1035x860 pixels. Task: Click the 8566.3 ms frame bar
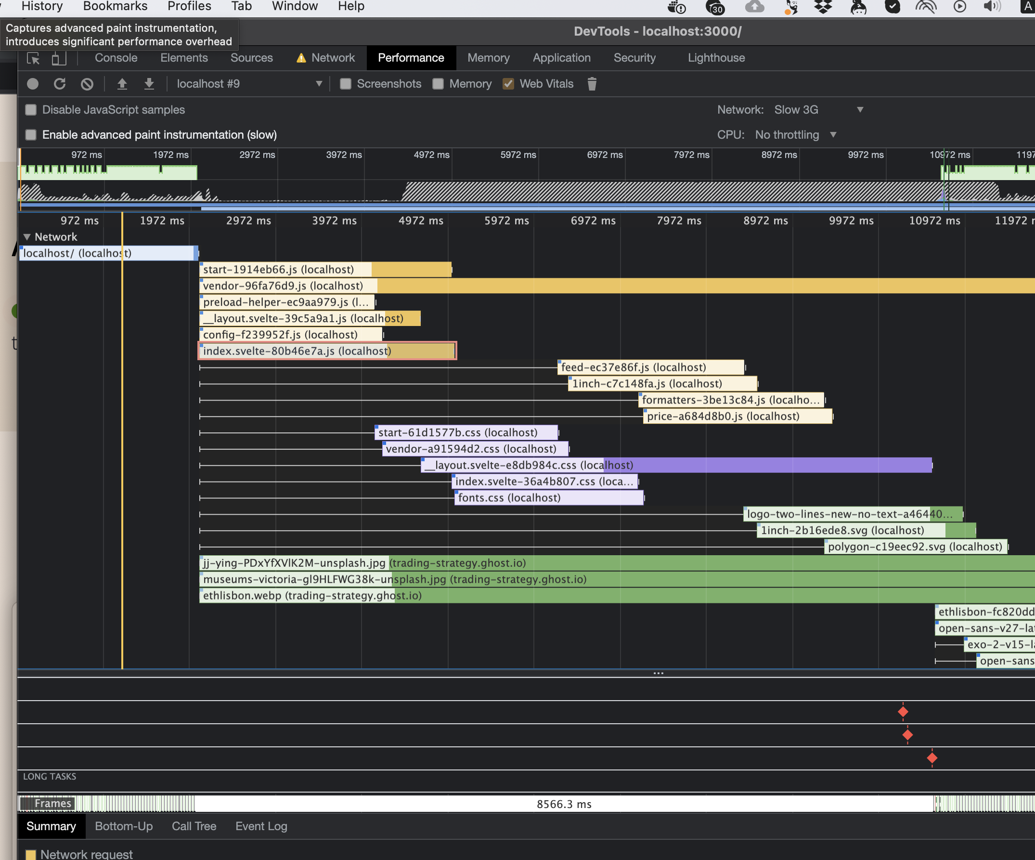(564, 804)
